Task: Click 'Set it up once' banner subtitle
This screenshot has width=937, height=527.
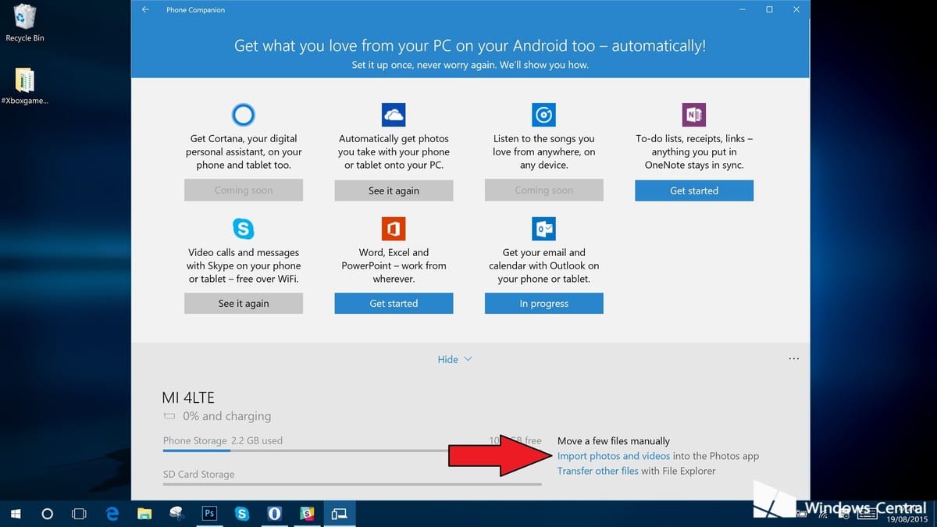Action: click(470, 65)
